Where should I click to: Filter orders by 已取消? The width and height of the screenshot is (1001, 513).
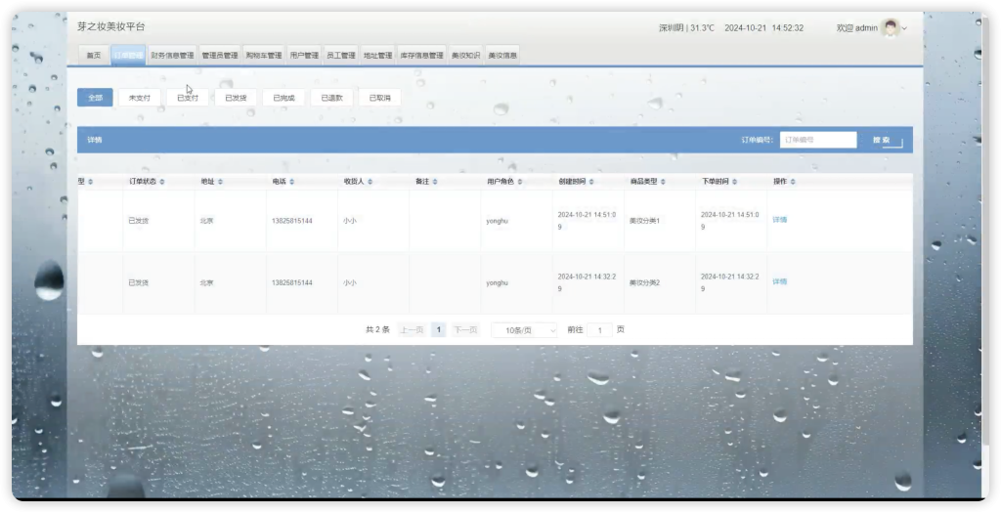pos(380,98)
